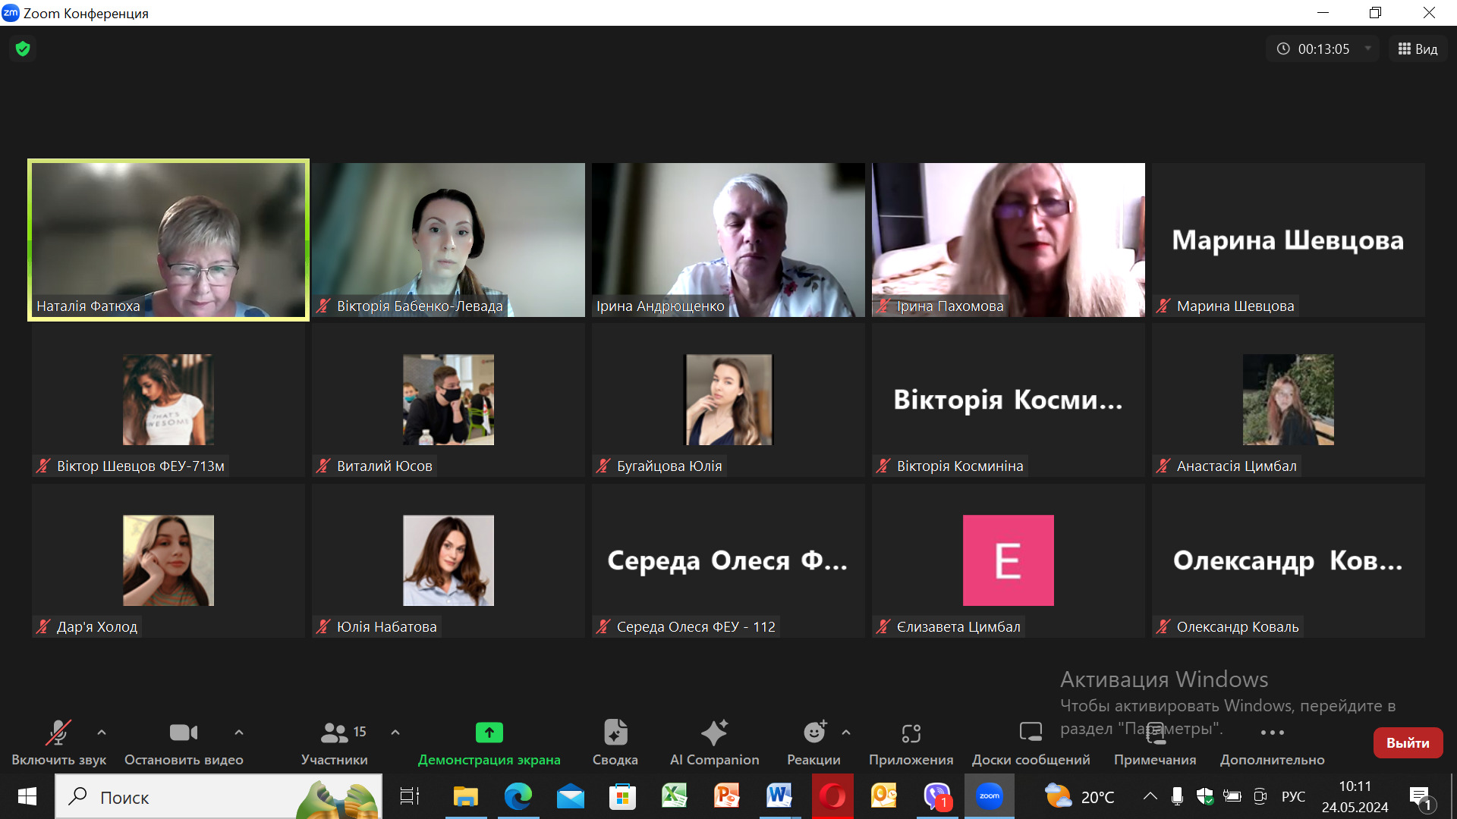Open the Participants panel icon
This screenshot has height=819, width=1457.
pos(334,733)
